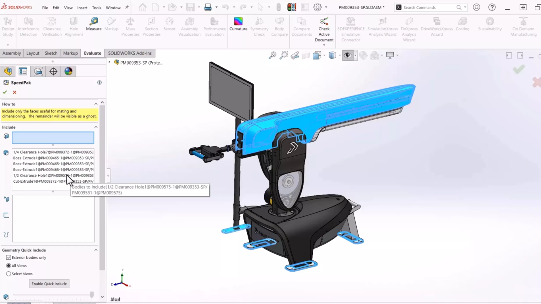
Task: Open the user login icon
Action: click(x=476, y=7)
